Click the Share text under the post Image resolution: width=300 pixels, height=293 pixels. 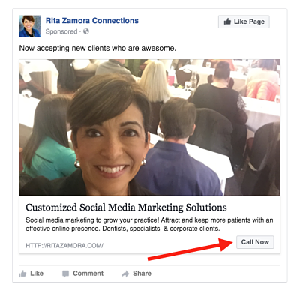click(142, 274)
